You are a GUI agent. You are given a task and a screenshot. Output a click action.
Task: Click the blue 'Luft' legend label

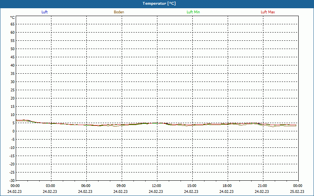click(x=44, y=12)
